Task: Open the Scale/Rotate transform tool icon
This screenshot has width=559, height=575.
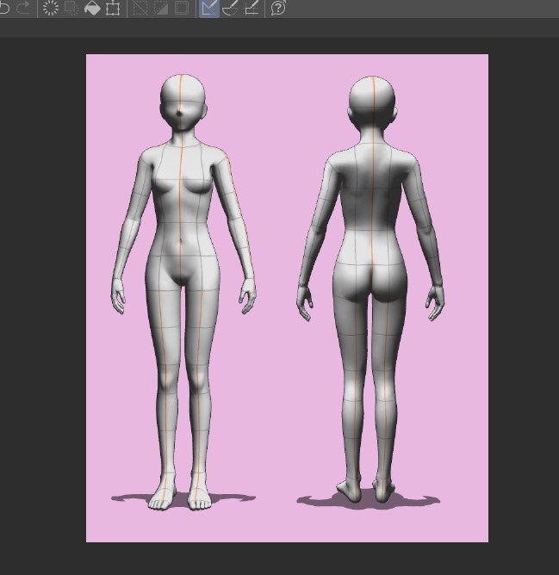Action: pos(113,8)
